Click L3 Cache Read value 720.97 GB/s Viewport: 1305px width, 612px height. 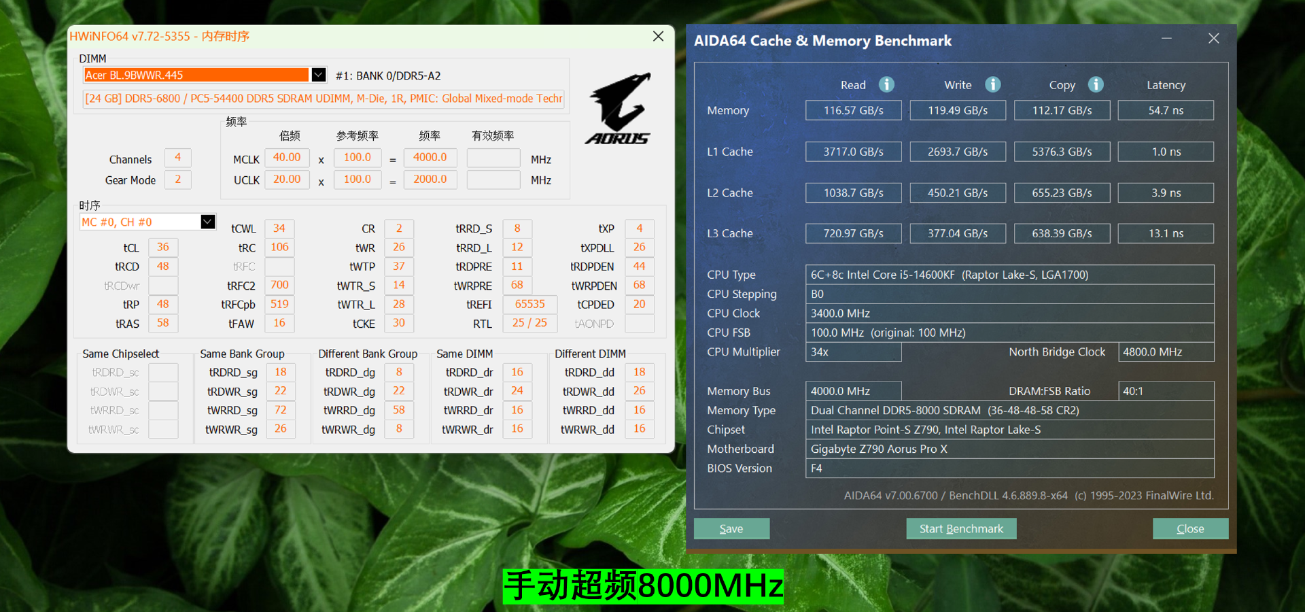tap(854, 233)
